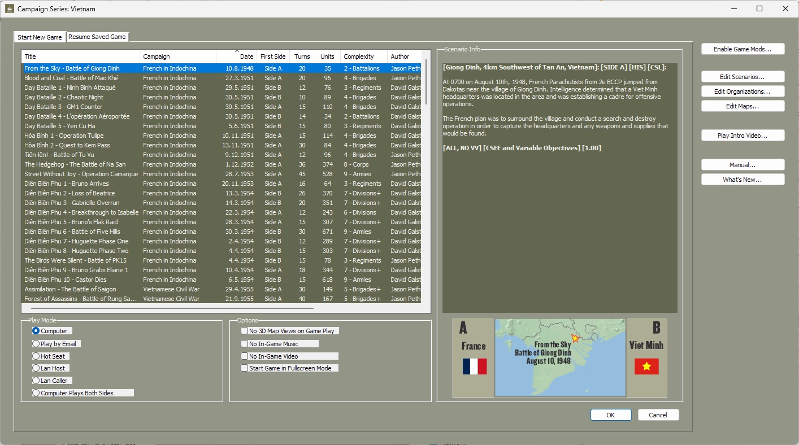Select 'Day Bataille 5 - Yen Cu Ha'
Screen dimensions: 799x445
click(222, 126)
